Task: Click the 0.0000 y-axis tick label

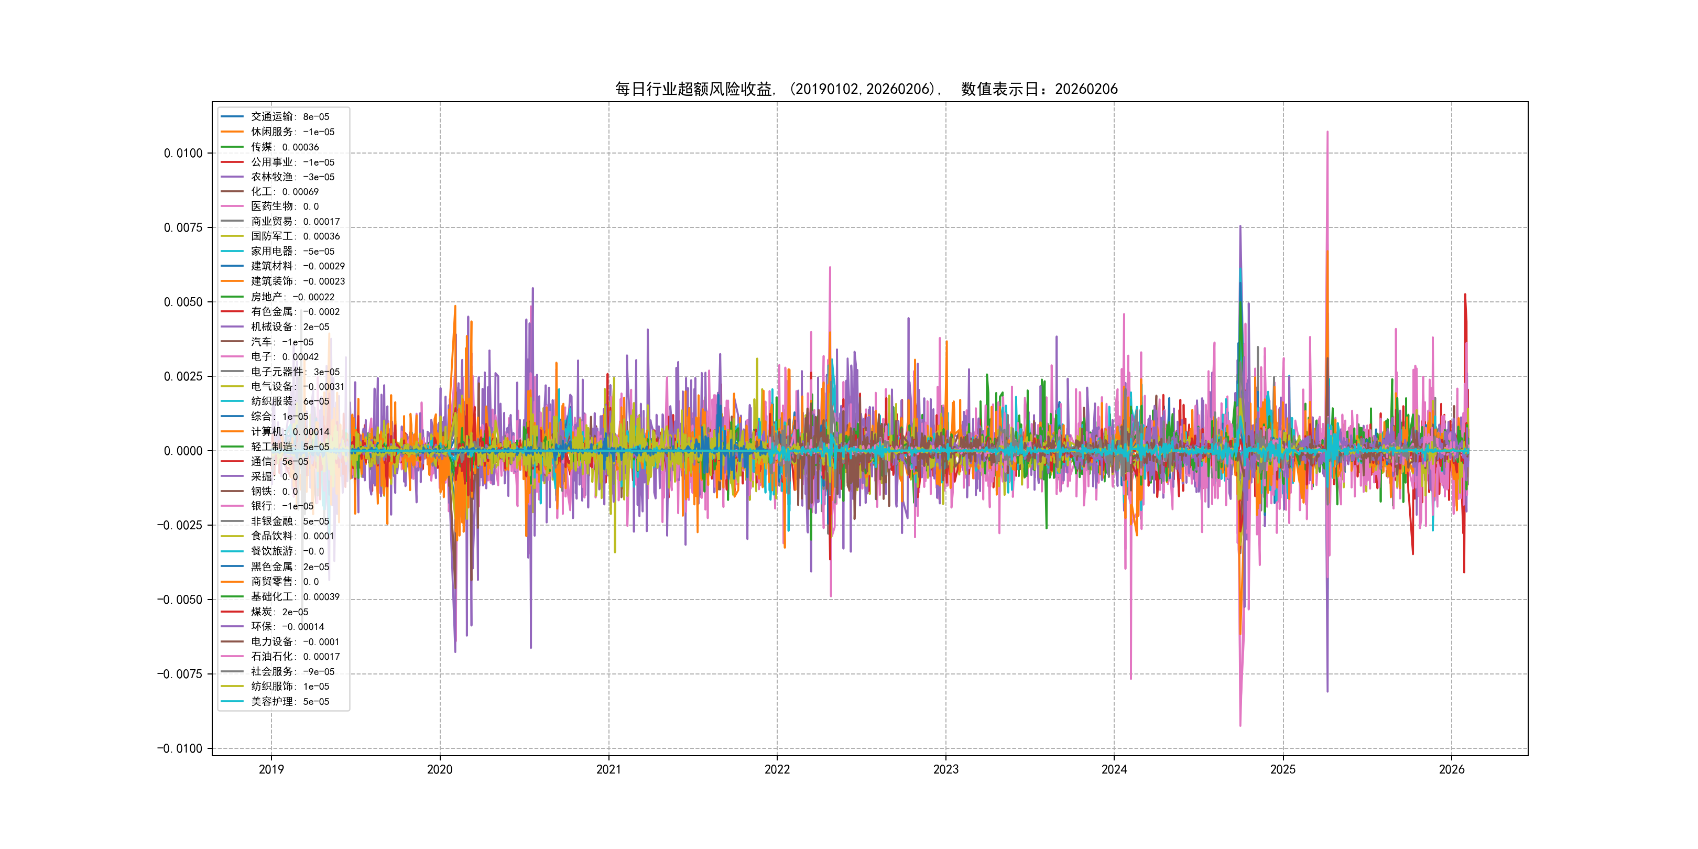Action: (x=182, y=451)
